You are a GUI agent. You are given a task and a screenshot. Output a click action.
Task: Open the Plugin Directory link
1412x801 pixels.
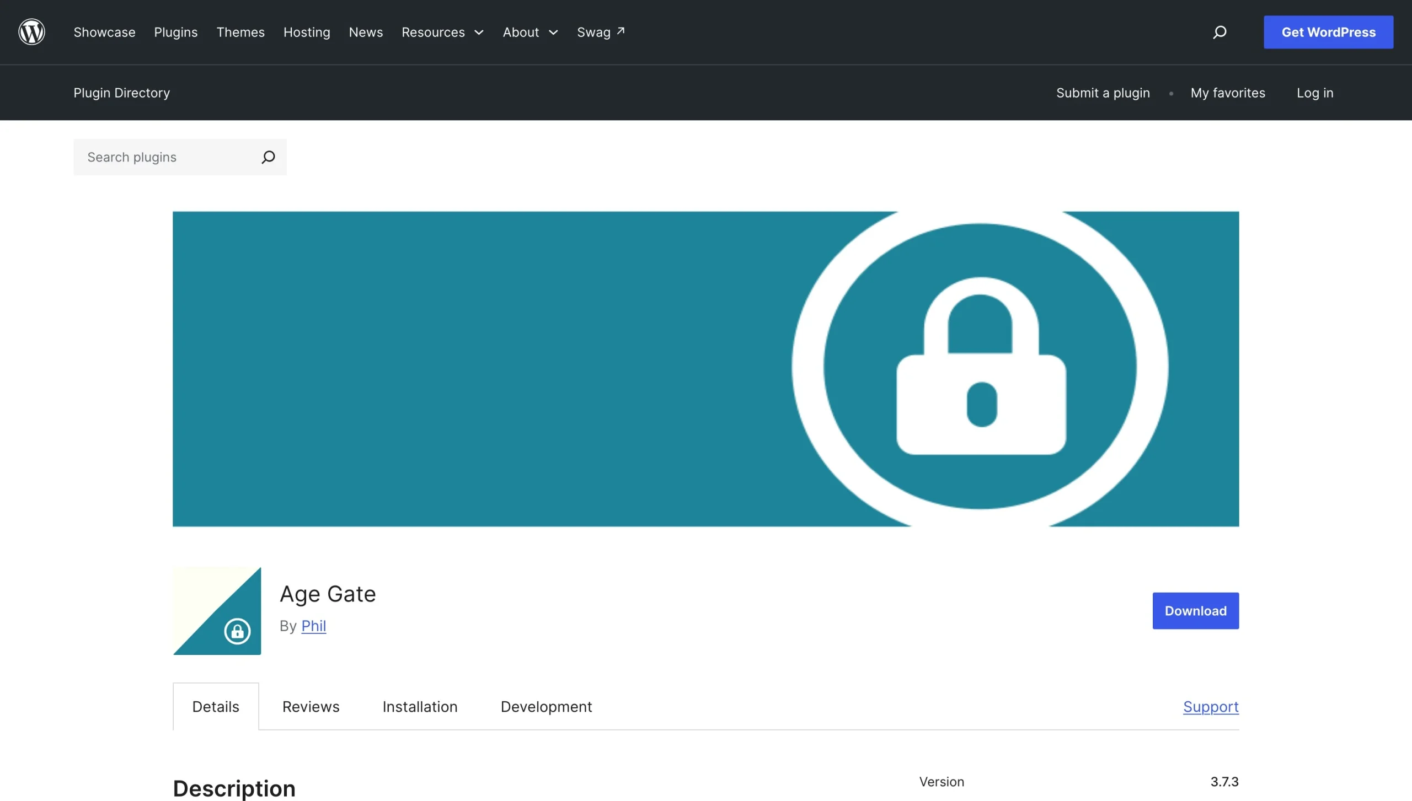(121, 93)
